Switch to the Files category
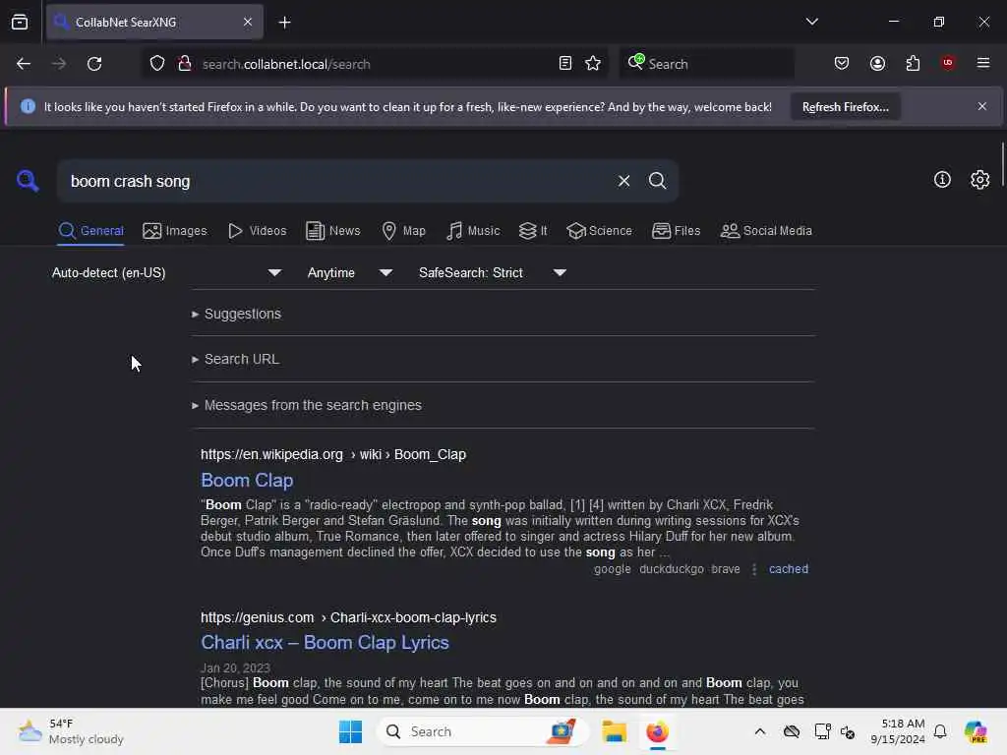 tap(676, 230)
